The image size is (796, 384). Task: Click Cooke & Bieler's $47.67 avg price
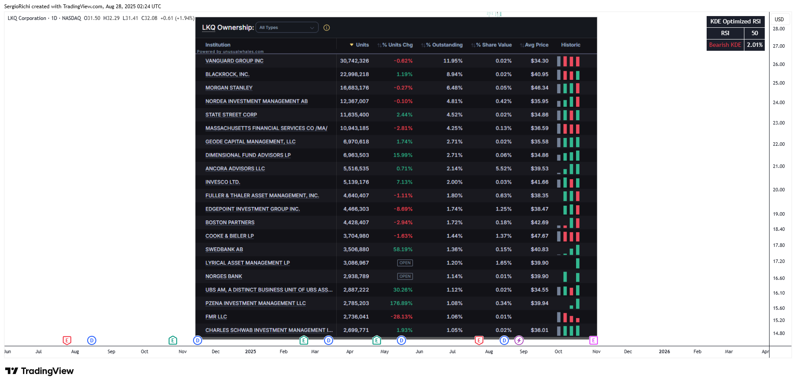tap(539, 236)
